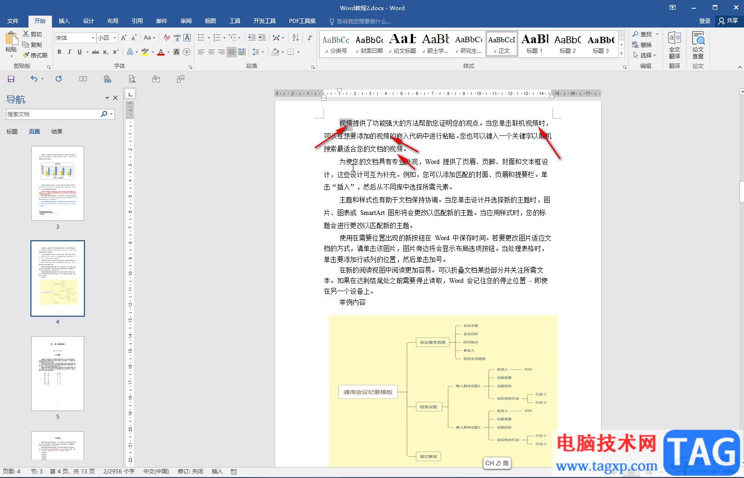The width and height of the screenshot is (744, 478).
Task: Apply the 标题 1 style
Action: pyautogui.click(x=534, y=45)
